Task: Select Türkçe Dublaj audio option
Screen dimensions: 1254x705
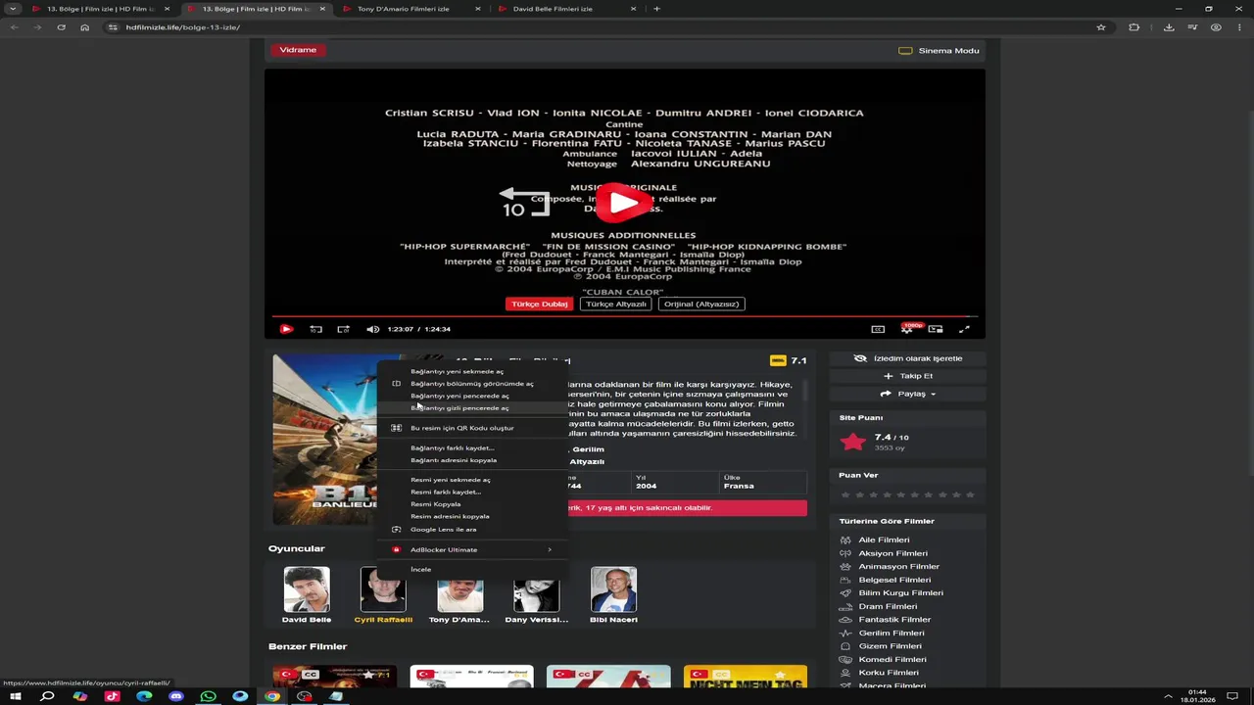Action: click(x=539, y=304)
